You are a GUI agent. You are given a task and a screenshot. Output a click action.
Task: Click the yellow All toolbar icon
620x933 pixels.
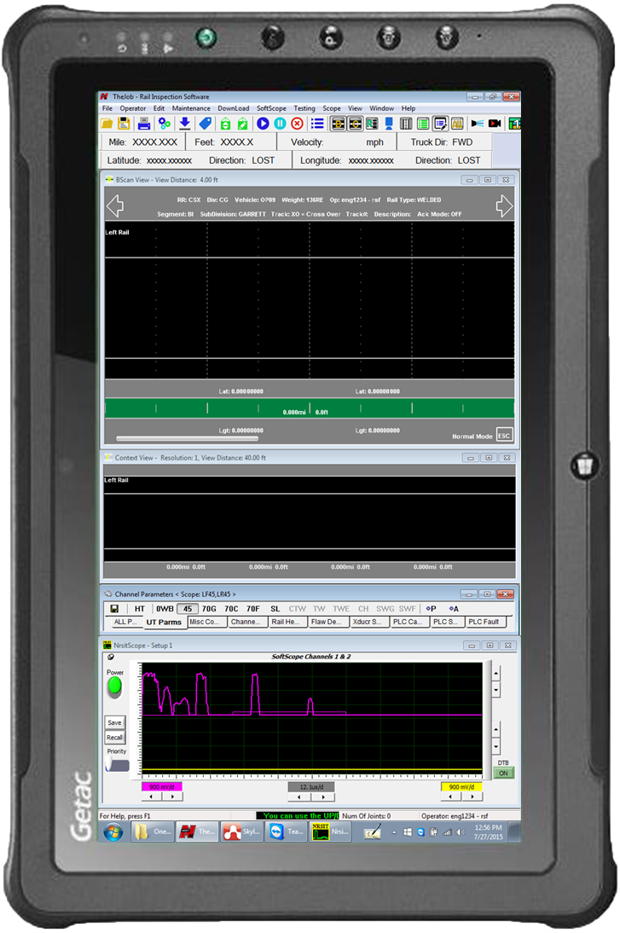coord(457,124)
